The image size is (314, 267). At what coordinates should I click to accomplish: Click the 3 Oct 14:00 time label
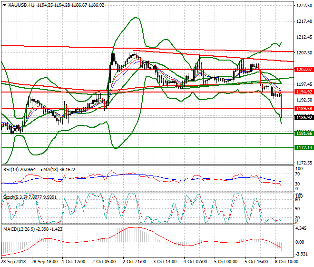pos(165,262)
